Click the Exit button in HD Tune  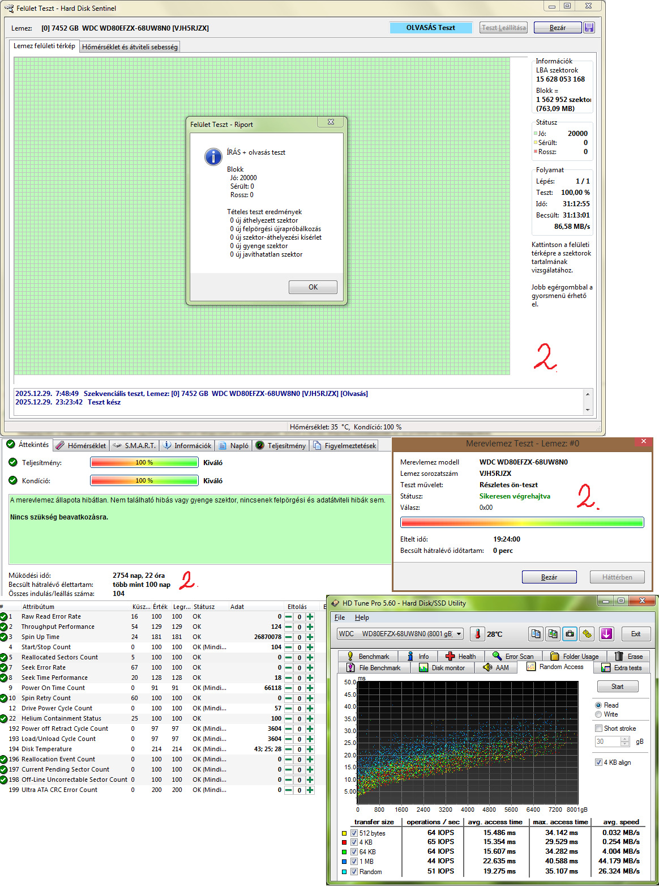pos(635,634)
